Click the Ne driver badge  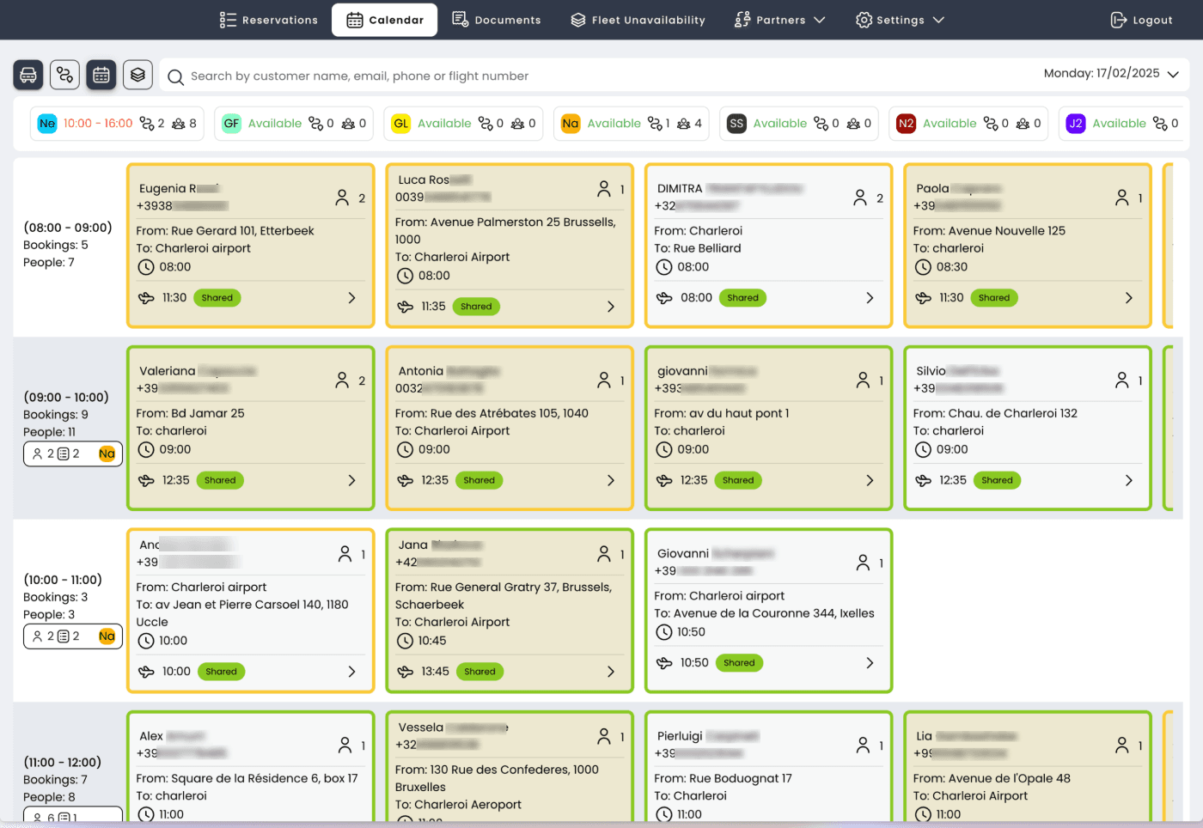coord(47,124)
